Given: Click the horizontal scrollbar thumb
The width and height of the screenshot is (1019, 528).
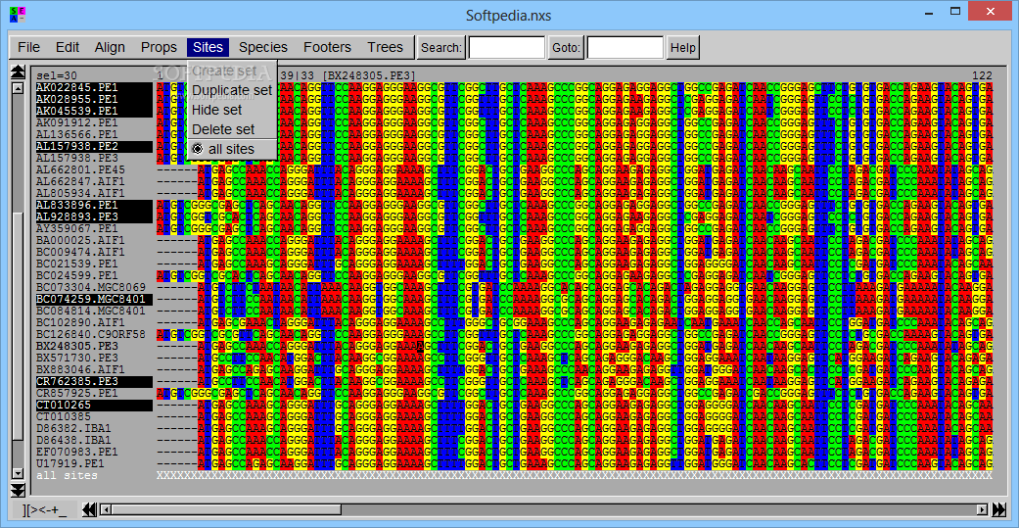Looking at the screenshot, I should [226, 509].
